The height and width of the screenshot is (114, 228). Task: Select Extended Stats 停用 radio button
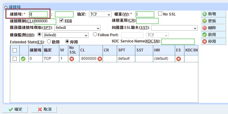click(x=67, y=42)
